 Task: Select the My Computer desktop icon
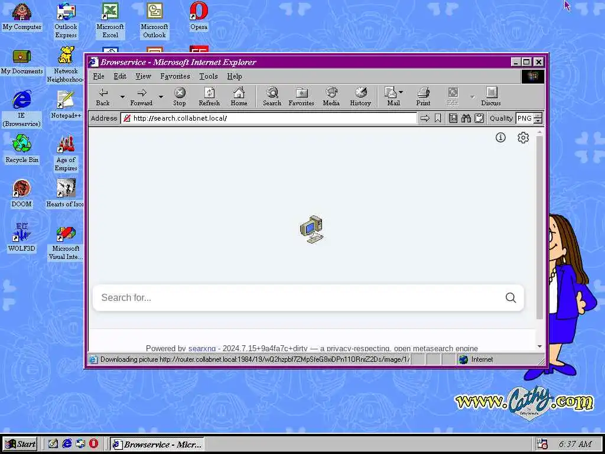coord(22,17)
